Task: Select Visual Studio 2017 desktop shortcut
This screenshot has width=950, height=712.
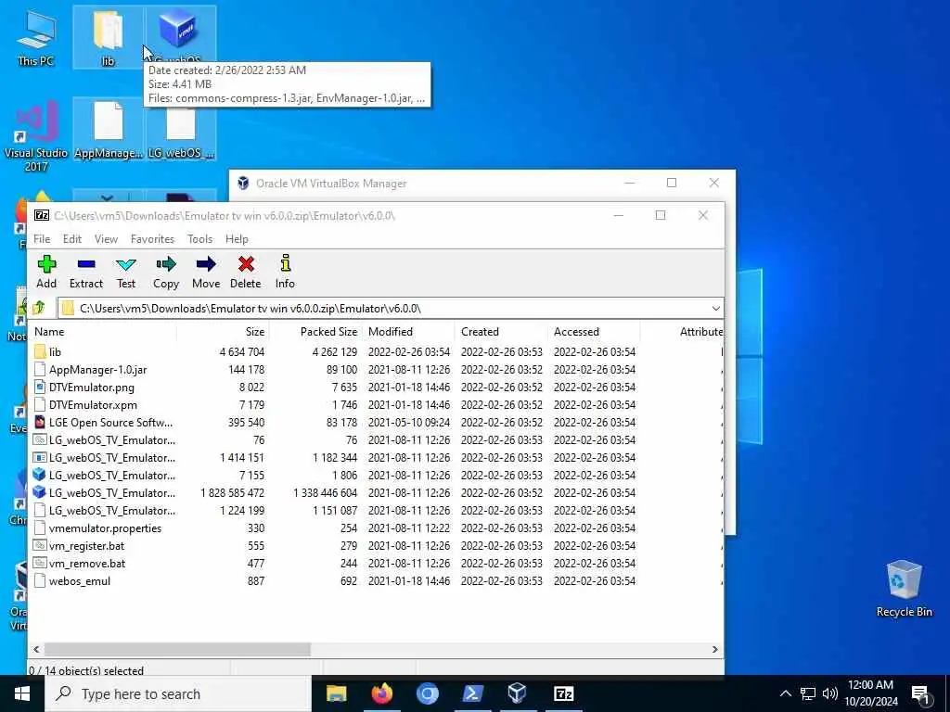Action: [36, 135]
